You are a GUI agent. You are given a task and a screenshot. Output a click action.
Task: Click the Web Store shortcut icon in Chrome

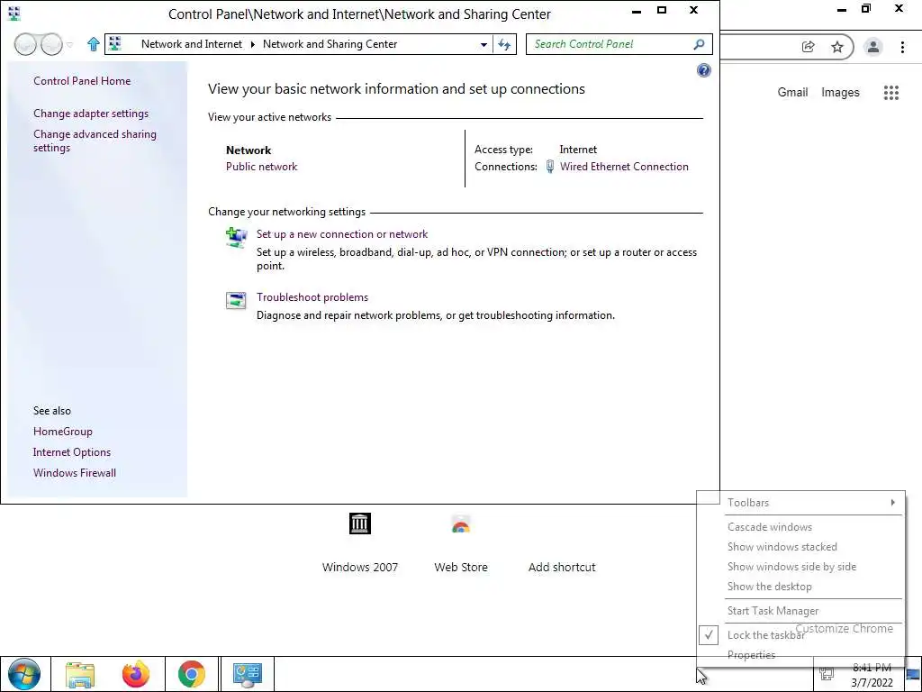(x=461, y=524)
